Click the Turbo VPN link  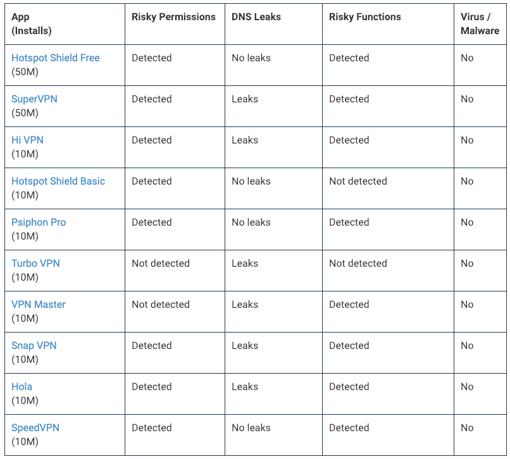(x=35, y=264)
